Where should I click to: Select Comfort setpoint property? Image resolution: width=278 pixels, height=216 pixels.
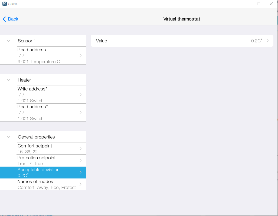[49, 148]
